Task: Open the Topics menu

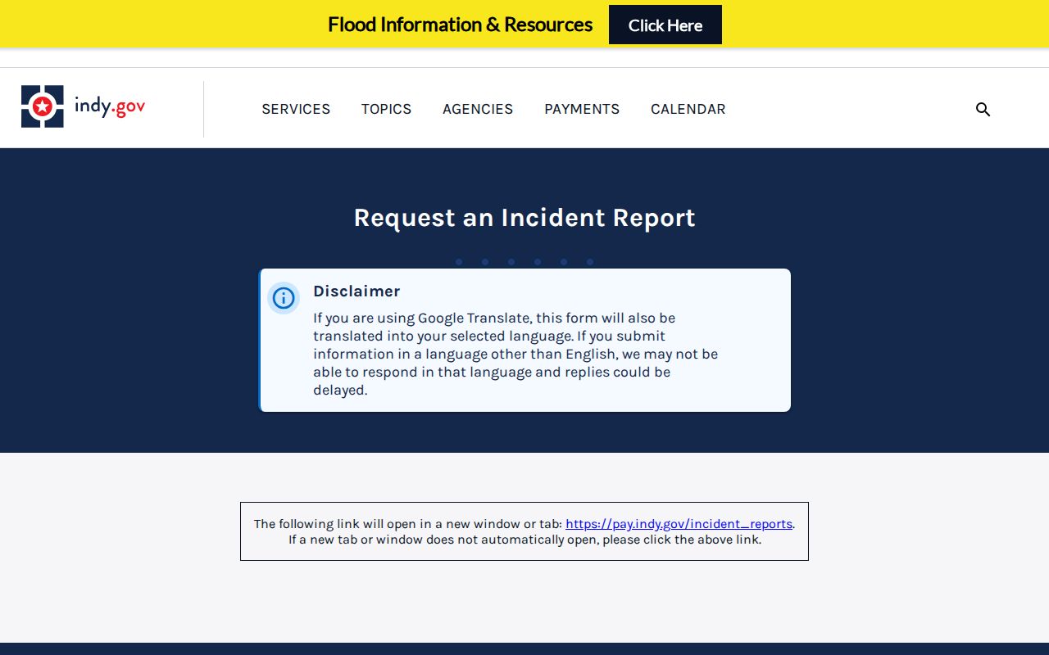Action: pos(386,109)
